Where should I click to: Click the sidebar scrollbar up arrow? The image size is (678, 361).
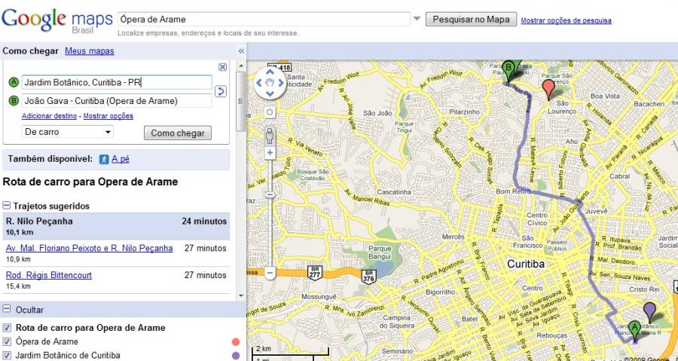click(x=241, y=66)
